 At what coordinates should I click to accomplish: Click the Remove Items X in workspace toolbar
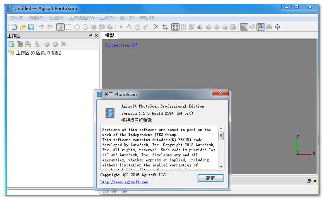(x=63, y=44)
